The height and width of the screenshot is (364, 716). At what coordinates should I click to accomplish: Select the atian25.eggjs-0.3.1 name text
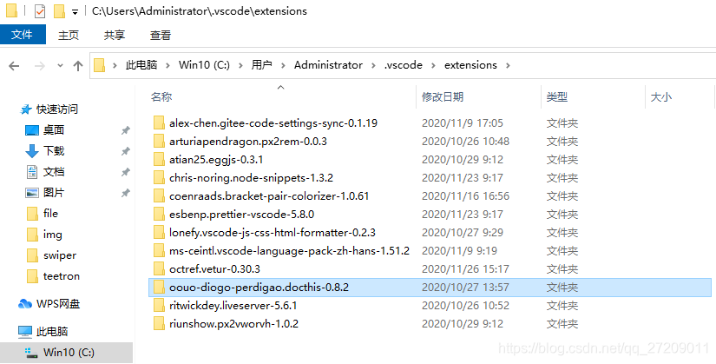click(216, 160)
